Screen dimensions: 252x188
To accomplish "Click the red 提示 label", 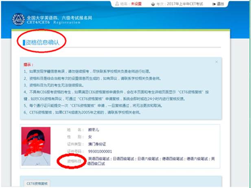I will point(28,64).
